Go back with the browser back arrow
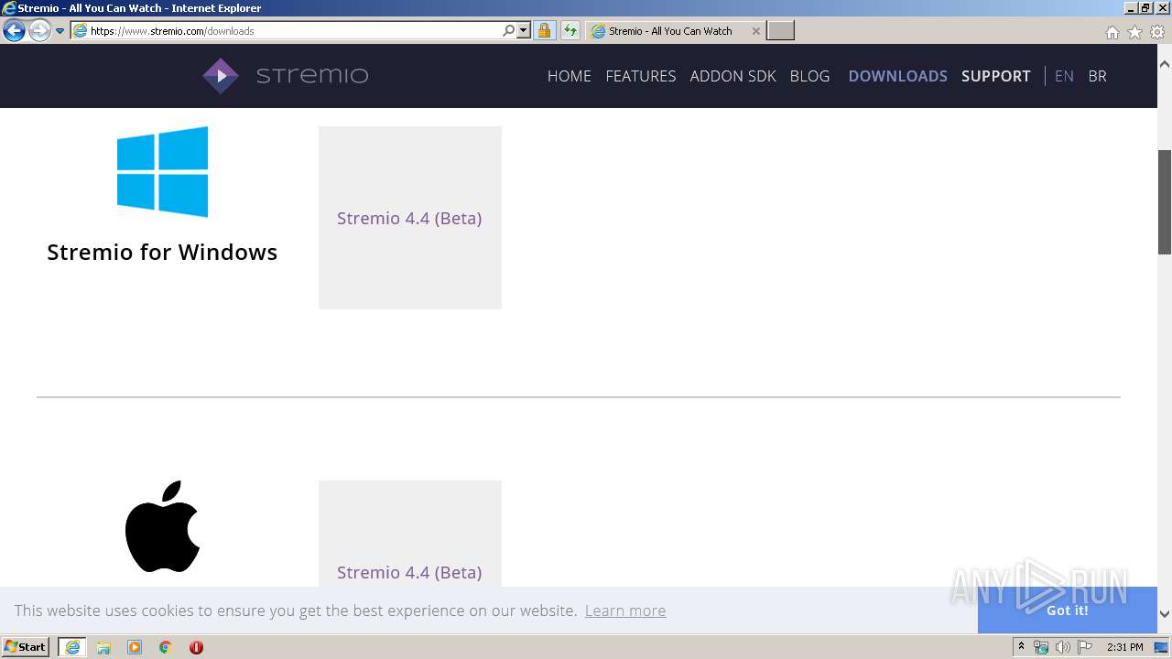This screenshot has width=1172, height=659. tap(14, 31)
